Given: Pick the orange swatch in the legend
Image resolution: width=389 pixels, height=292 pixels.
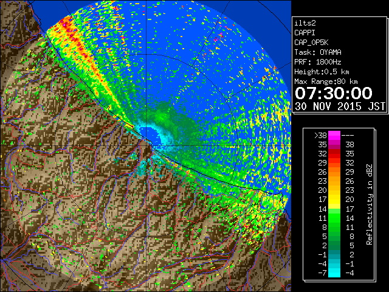Looking at the screenshot, I should (334, 172).
